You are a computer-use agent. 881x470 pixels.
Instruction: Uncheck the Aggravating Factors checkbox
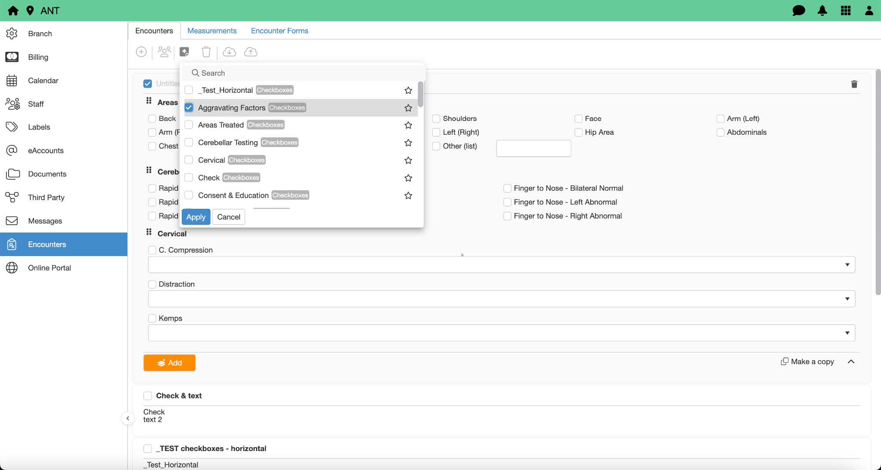click(x=189, y=108)
